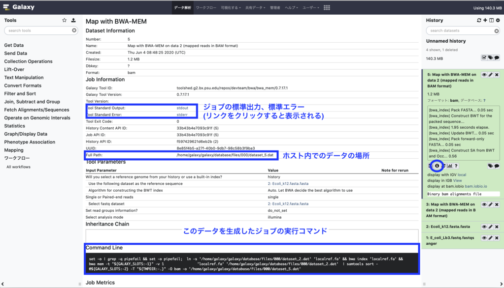Image resolution: width=504 pixels, height=288 pixels.
Task: Open the Galaxy home logo
Action: click(19, 7)
